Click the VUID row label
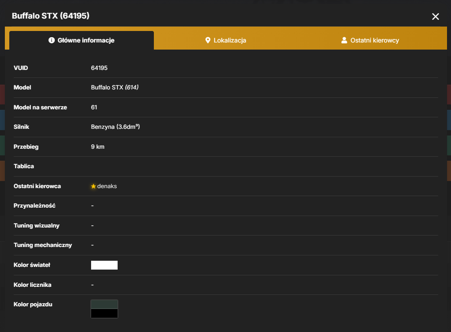 21,68
